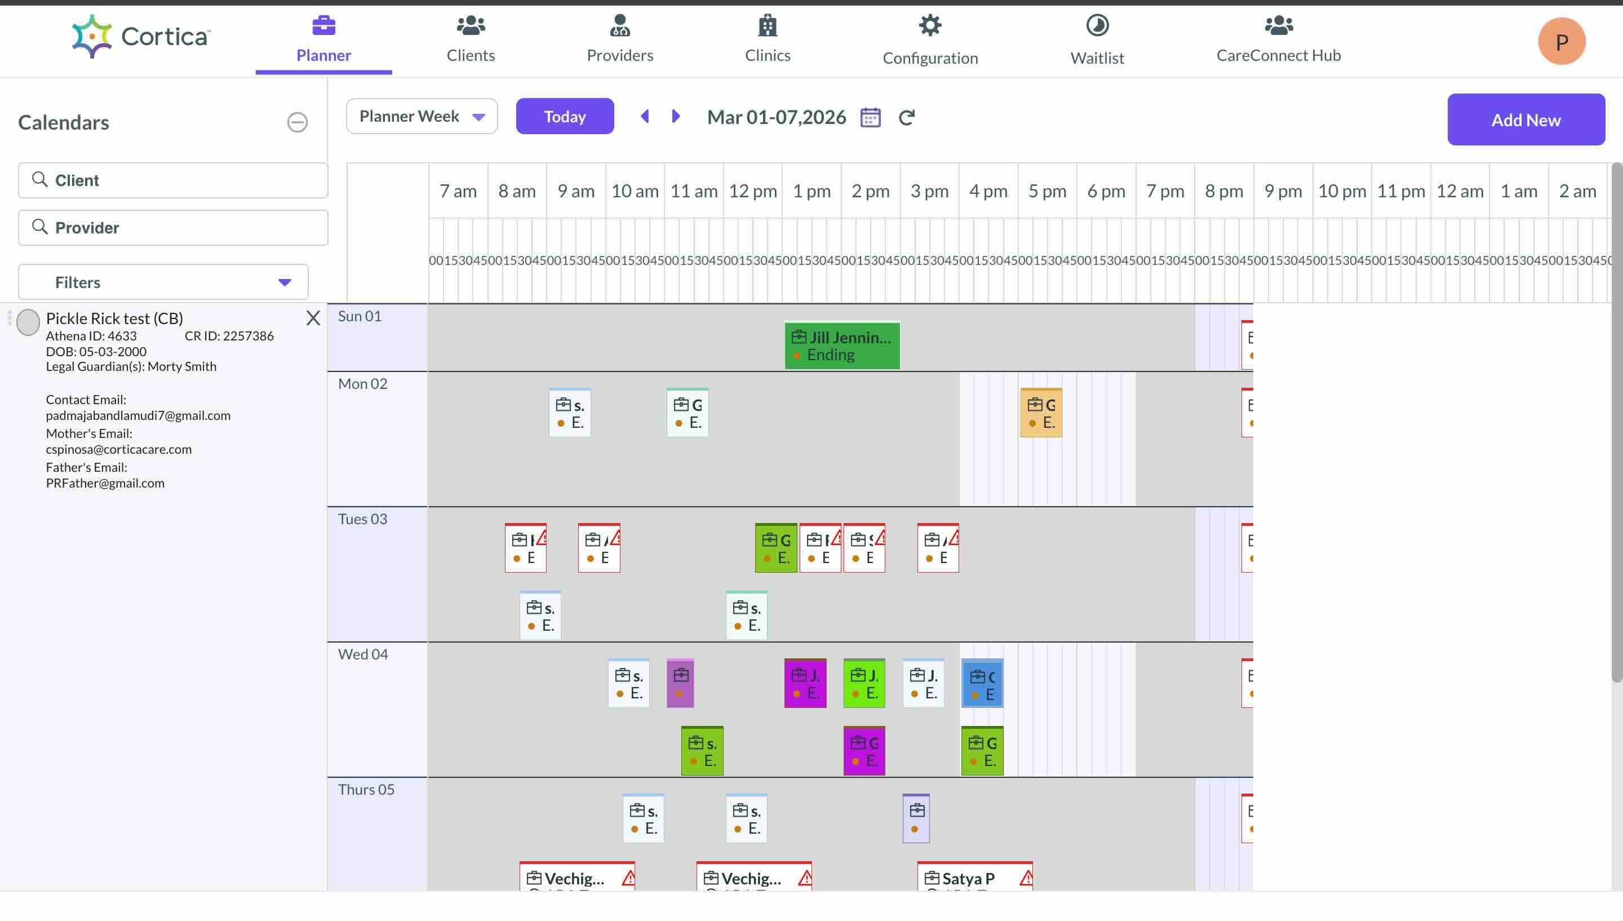Open the magenta G appointment on Wednesday second row
1623x921 pixels.
click(864, 751)
